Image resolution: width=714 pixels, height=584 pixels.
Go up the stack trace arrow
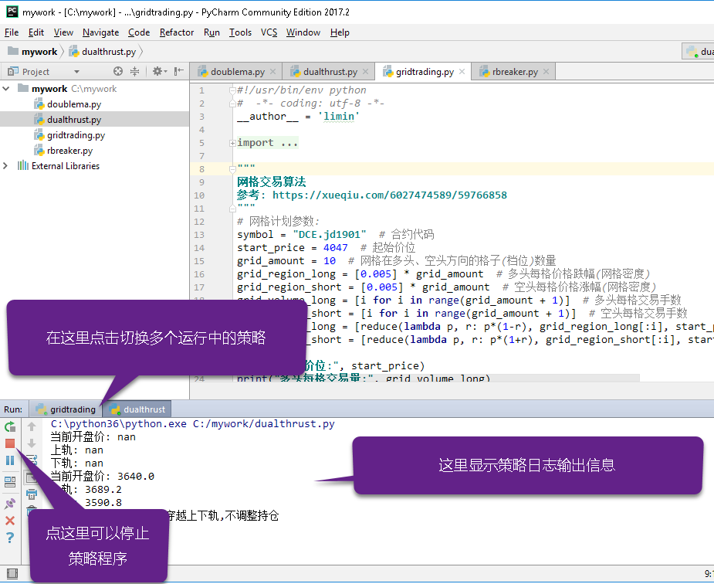tap(32, 426)
